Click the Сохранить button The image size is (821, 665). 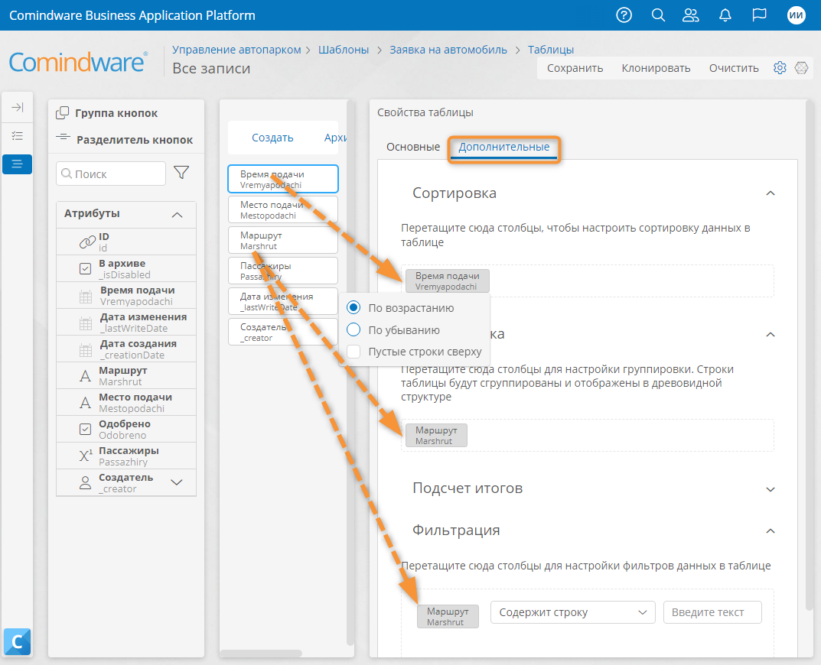point(575,68)
